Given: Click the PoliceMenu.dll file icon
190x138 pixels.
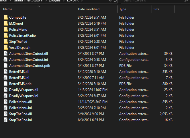Looking at the screenshot, I should [x=6, y=102].
